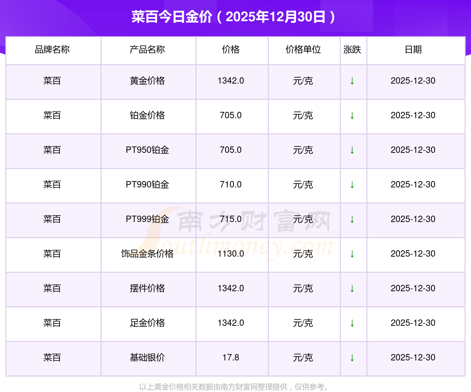The height and width of the screenshot is (392, 471).
Task: Select the 足金价格 product name
Action: pos(147,323)
